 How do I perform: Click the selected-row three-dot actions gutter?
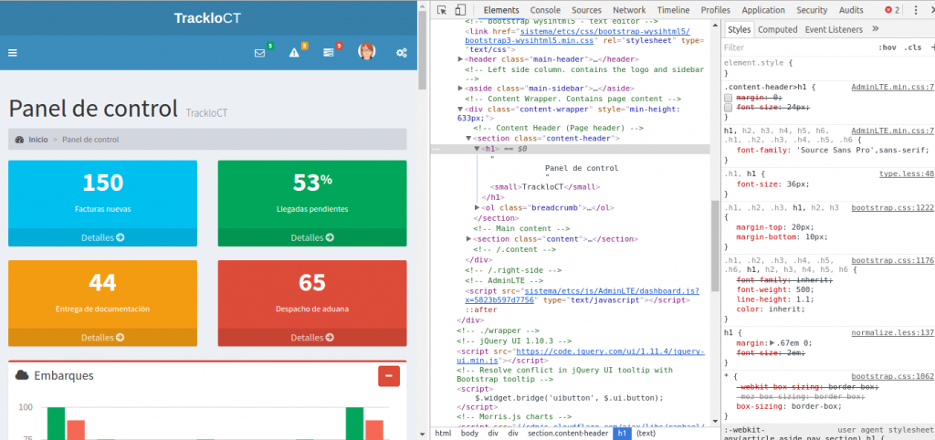(x=436, y=149)
